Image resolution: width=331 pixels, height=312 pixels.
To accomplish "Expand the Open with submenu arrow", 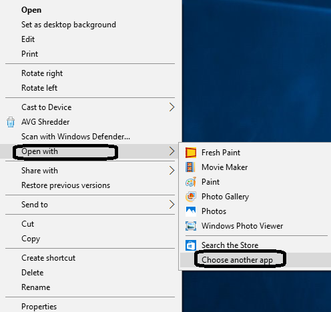I will click(x=172, y=151).
